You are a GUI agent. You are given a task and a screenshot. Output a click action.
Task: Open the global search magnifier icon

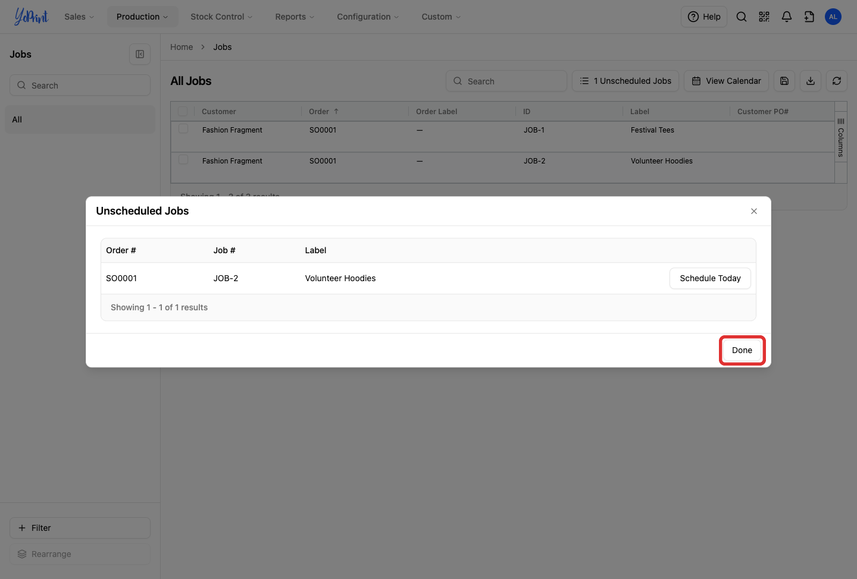(742, 17)
